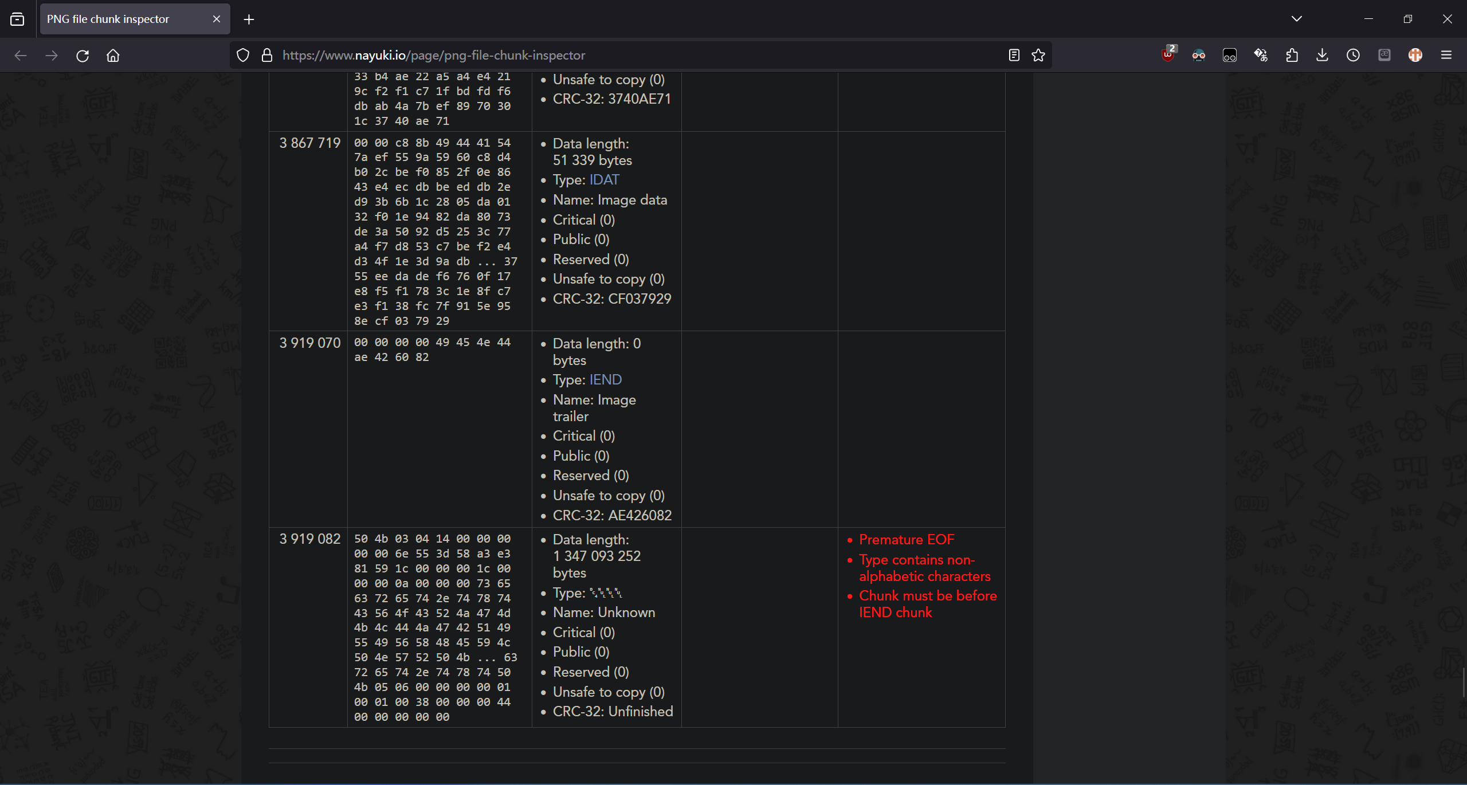Open the uBlock Origin extension popup
Screen dimensions: 1467x785
point(1168,55)
